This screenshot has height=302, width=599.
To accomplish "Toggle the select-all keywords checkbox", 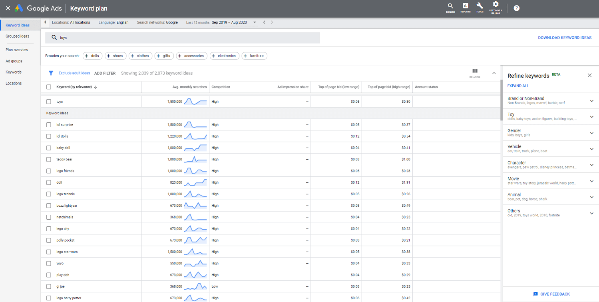I will coord(49,87).
